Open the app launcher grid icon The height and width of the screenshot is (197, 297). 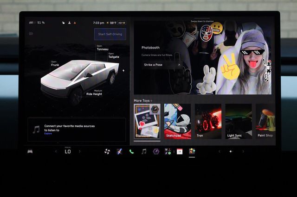click(168, 151)
